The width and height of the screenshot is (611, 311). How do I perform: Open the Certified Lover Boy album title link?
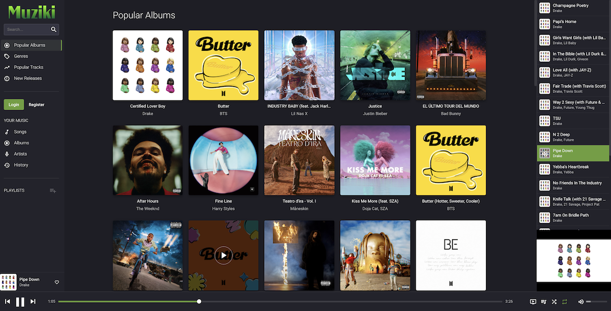point(148,106)
